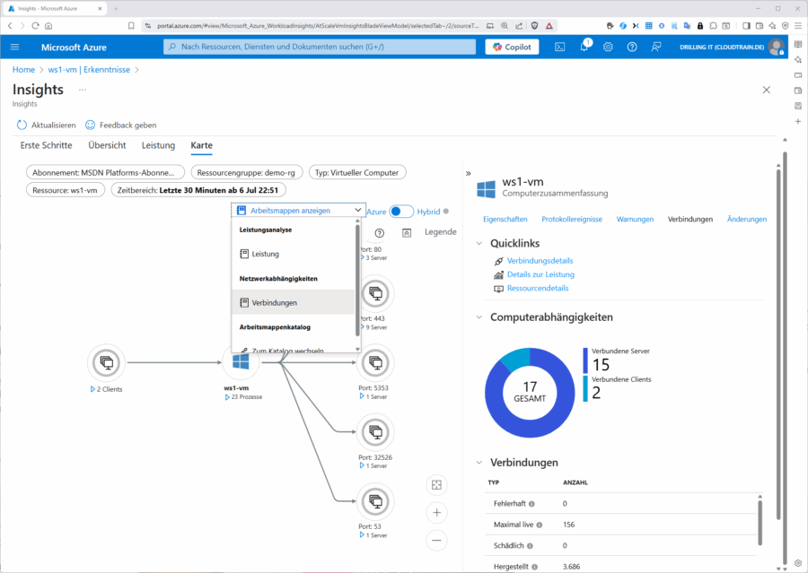This screenshot has height=573, width=808.
Task: Click the Port 32526 server group node
Action: [375, 432]
